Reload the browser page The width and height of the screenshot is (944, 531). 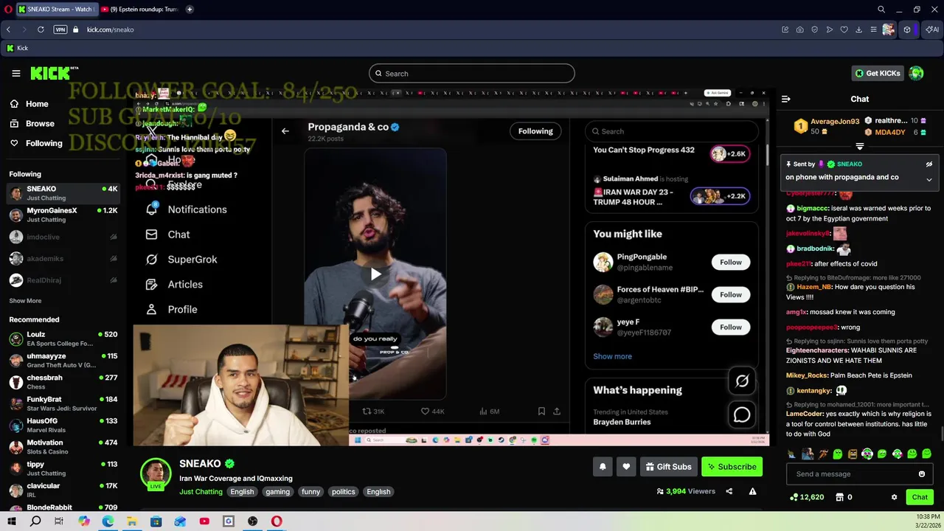click(x=41, y=29)
